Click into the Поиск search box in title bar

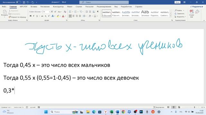point(104,2)
